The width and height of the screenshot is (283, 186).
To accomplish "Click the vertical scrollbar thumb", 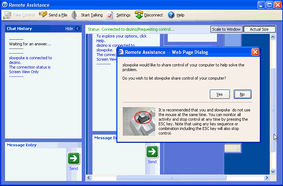I will click(x=273, y=110).
